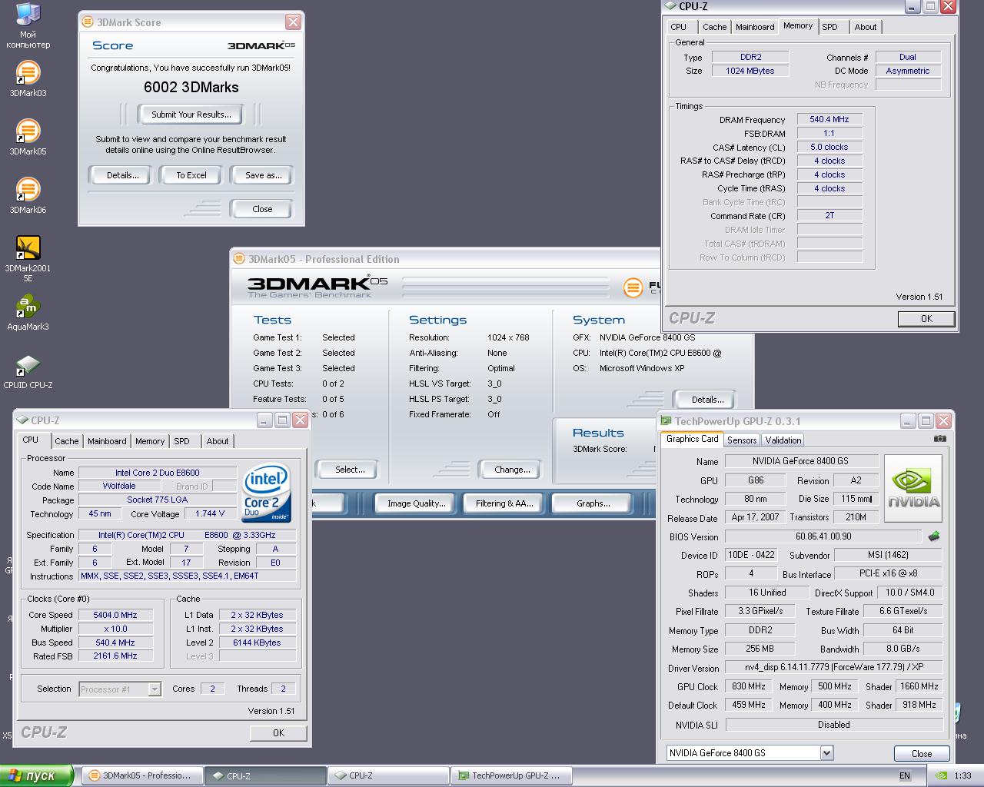Click the 1.744 V Core Voltage value
The image size is (984, 787).
pos(210,513)
